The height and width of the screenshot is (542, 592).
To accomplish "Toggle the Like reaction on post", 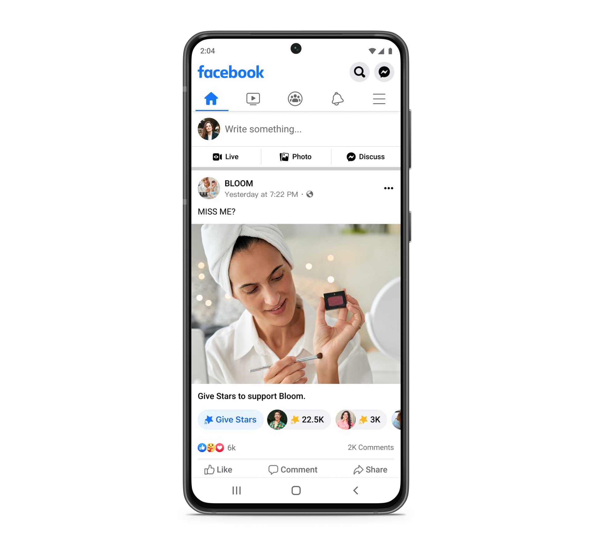I will point(223,470).
